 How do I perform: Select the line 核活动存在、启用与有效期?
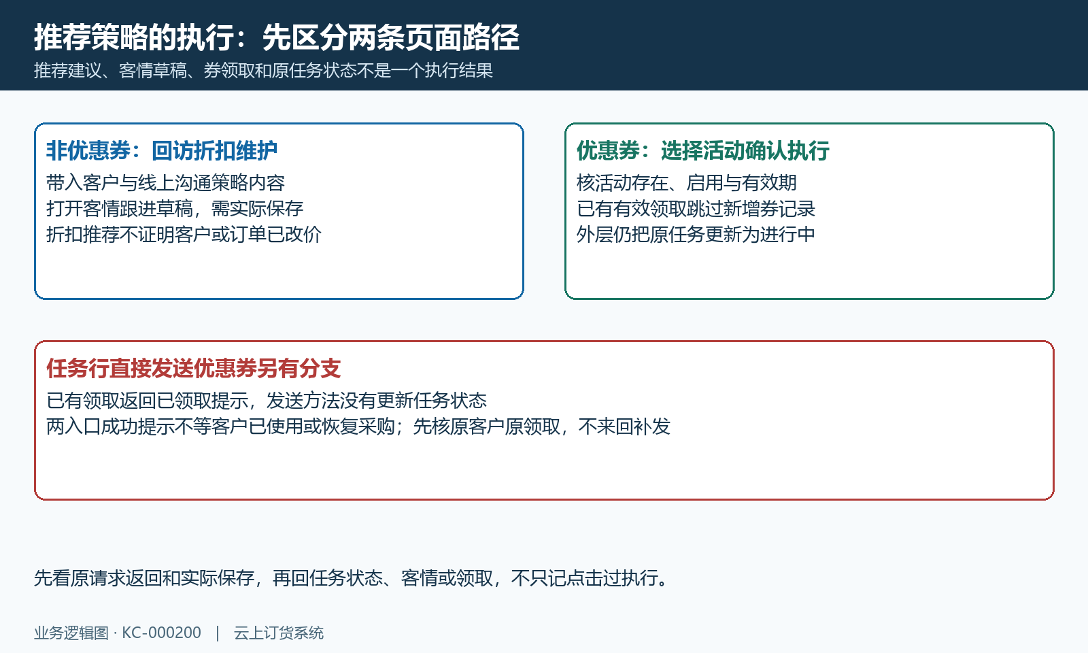tap(687, 183)
